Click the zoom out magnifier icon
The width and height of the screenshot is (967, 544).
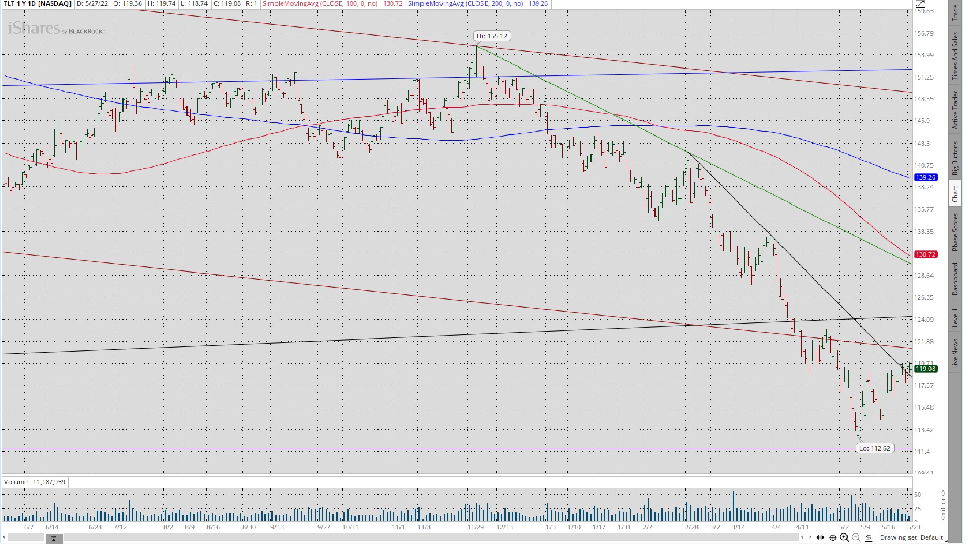pos(856,538)
